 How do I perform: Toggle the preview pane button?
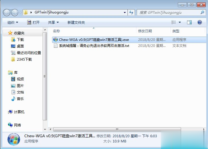pyautogui.click(x=189, y=22)
